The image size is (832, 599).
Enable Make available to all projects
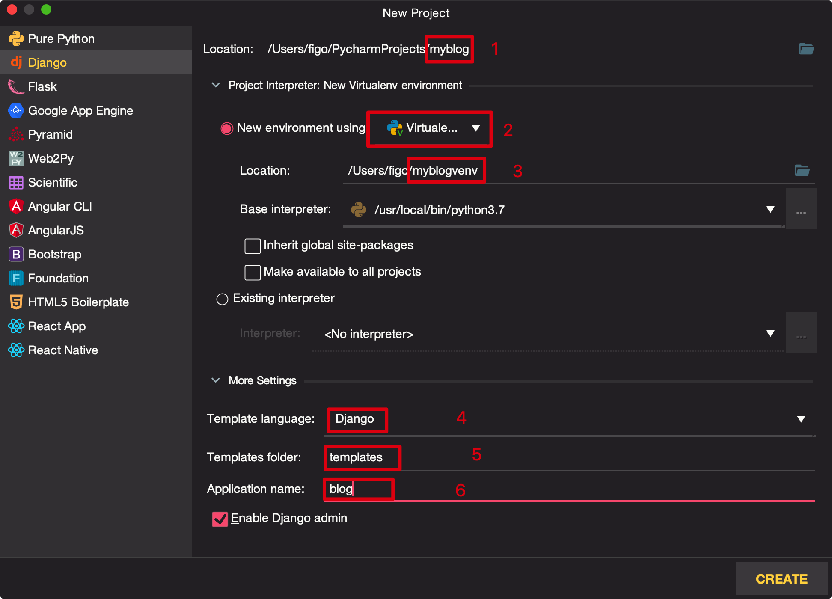253,272
